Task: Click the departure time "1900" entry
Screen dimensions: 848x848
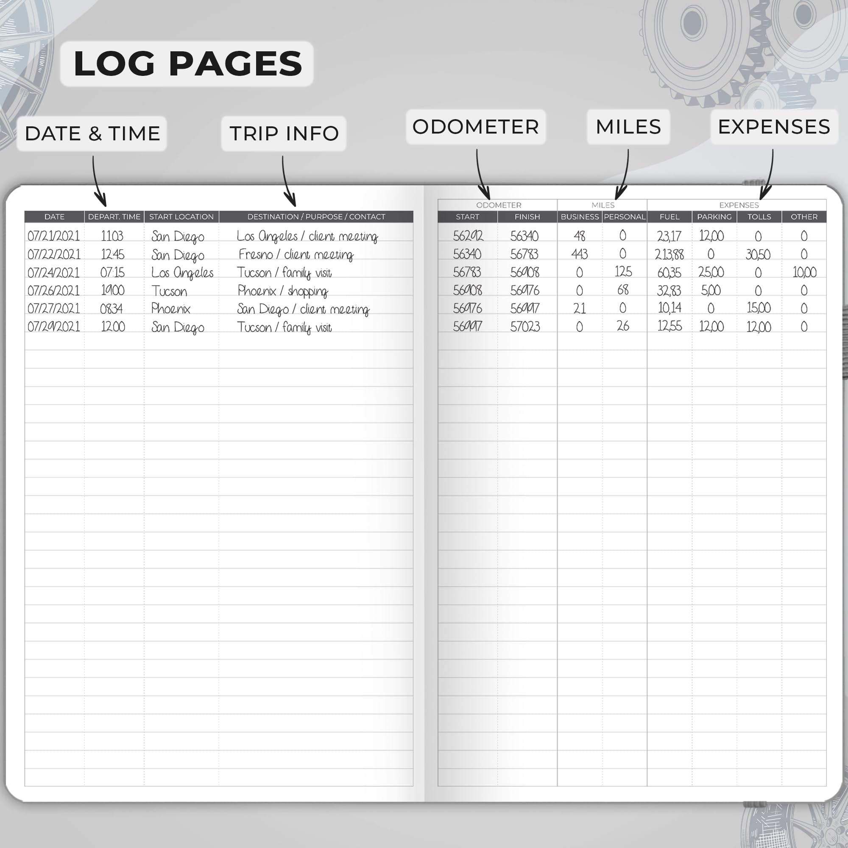Action: pyautogui.click(x=113, y=290)
